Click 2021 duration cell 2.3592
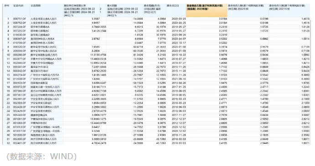The width and height of the screenshot is (315, 166). pos(305,135)
